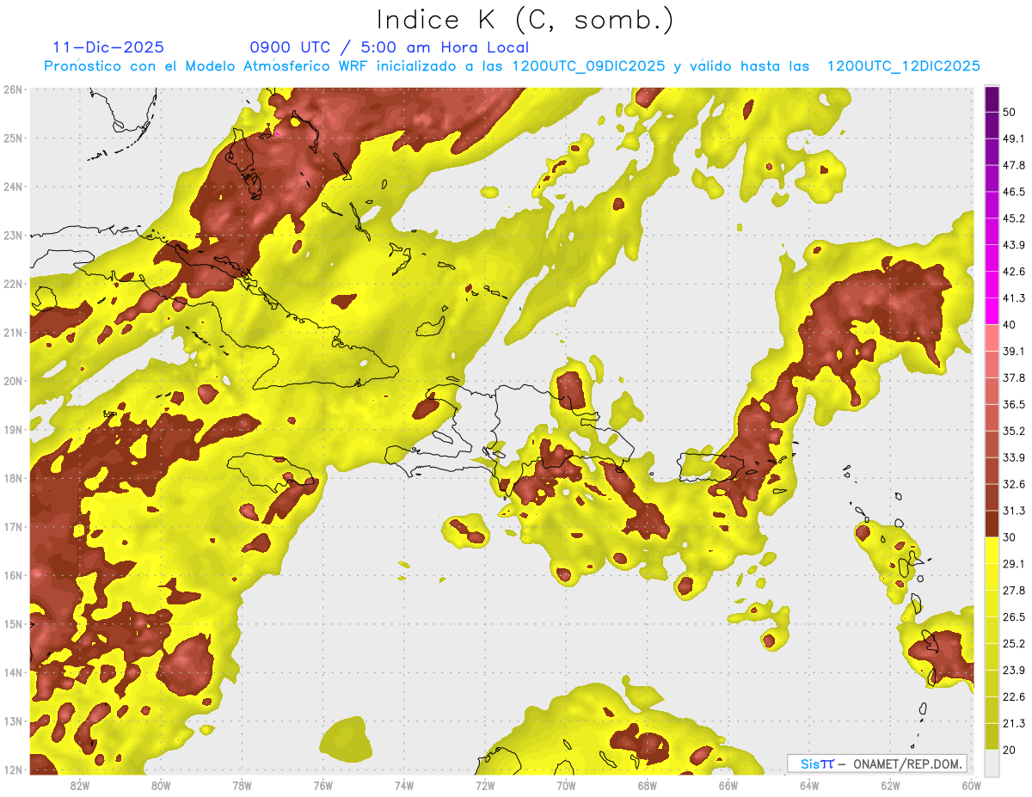Click the "40" colorbar label

1010,325
